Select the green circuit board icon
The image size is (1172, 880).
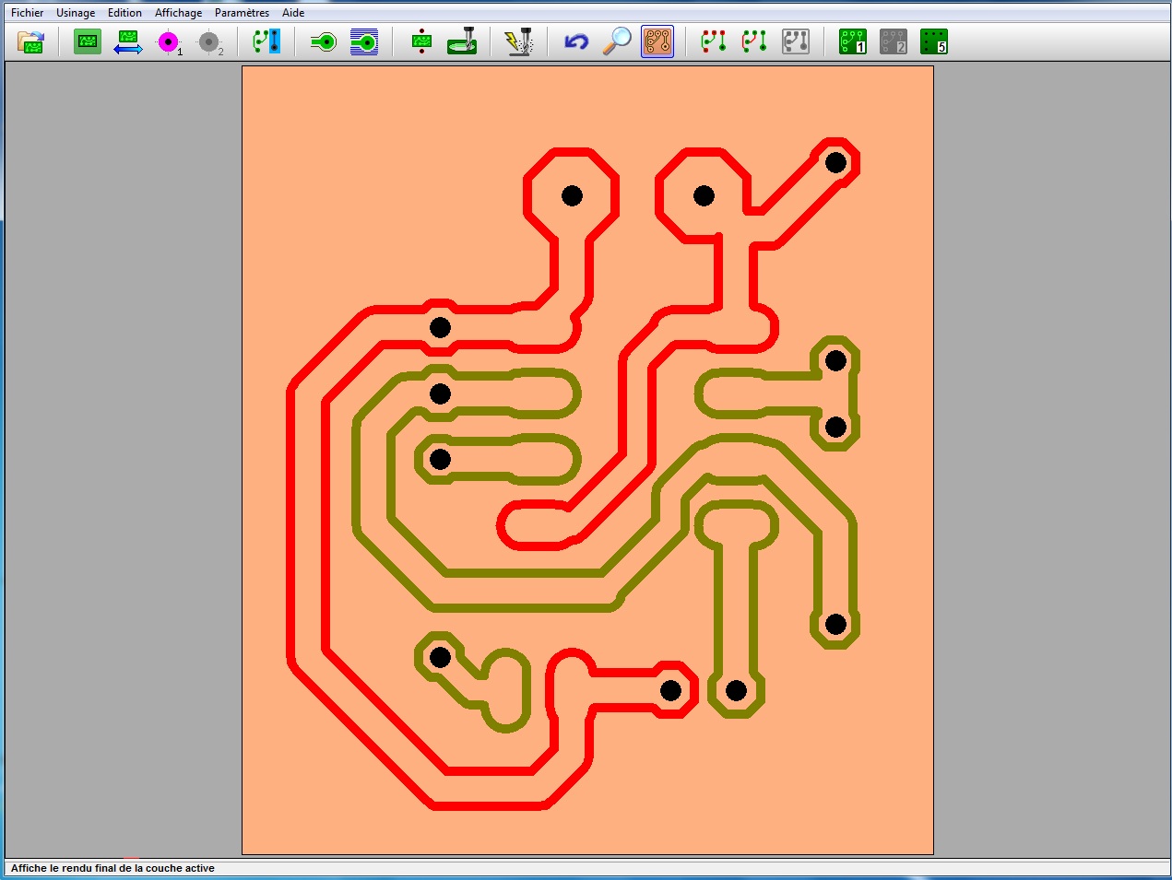(x=88, y=42)
